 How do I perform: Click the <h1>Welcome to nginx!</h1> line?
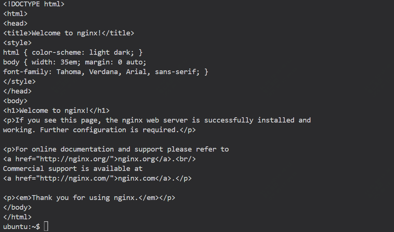pos(56,111)
